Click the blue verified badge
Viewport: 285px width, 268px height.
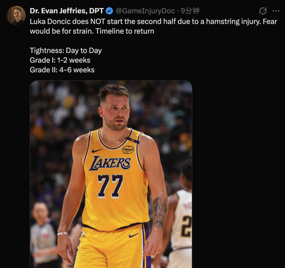pyautogui.click(x=109, y=11)
